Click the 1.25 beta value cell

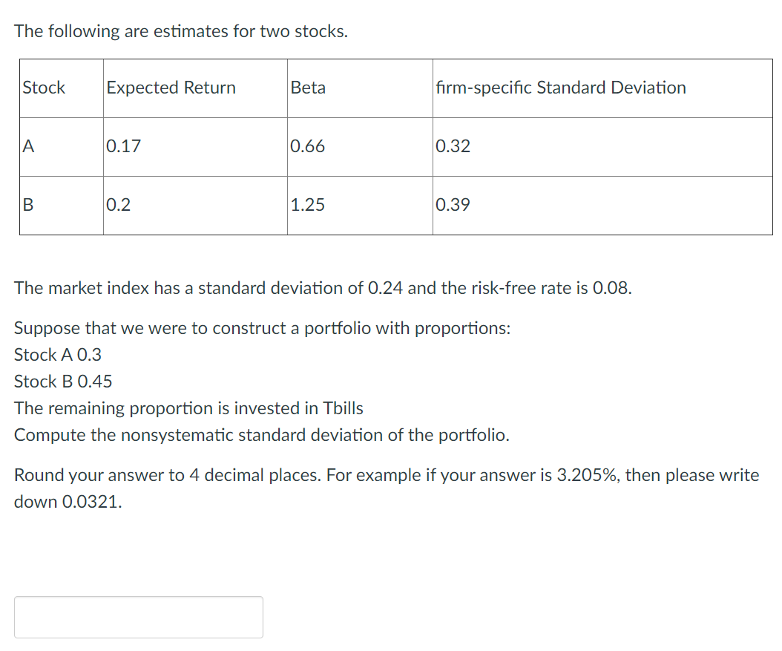[x=307, y=205]
